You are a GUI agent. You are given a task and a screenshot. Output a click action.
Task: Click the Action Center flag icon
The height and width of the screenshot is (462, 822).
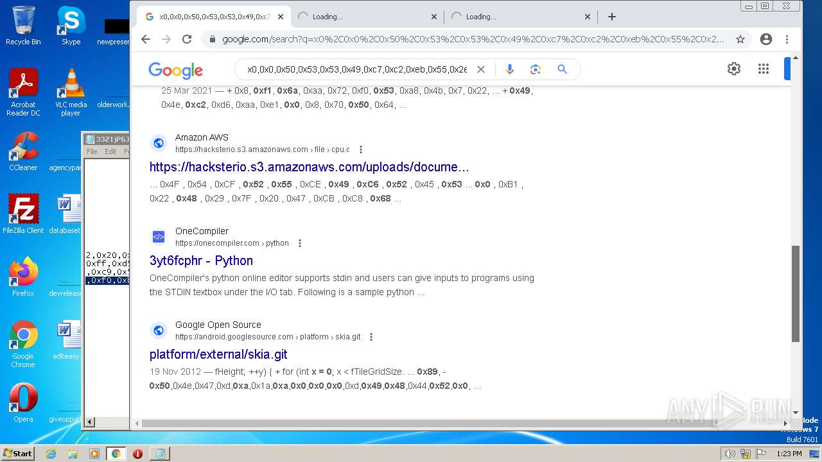click(x=761, y=454)
